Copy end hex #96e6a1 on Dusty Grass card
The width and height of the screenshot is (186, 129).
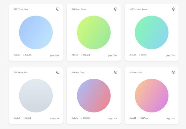click(x=86, y=55)
